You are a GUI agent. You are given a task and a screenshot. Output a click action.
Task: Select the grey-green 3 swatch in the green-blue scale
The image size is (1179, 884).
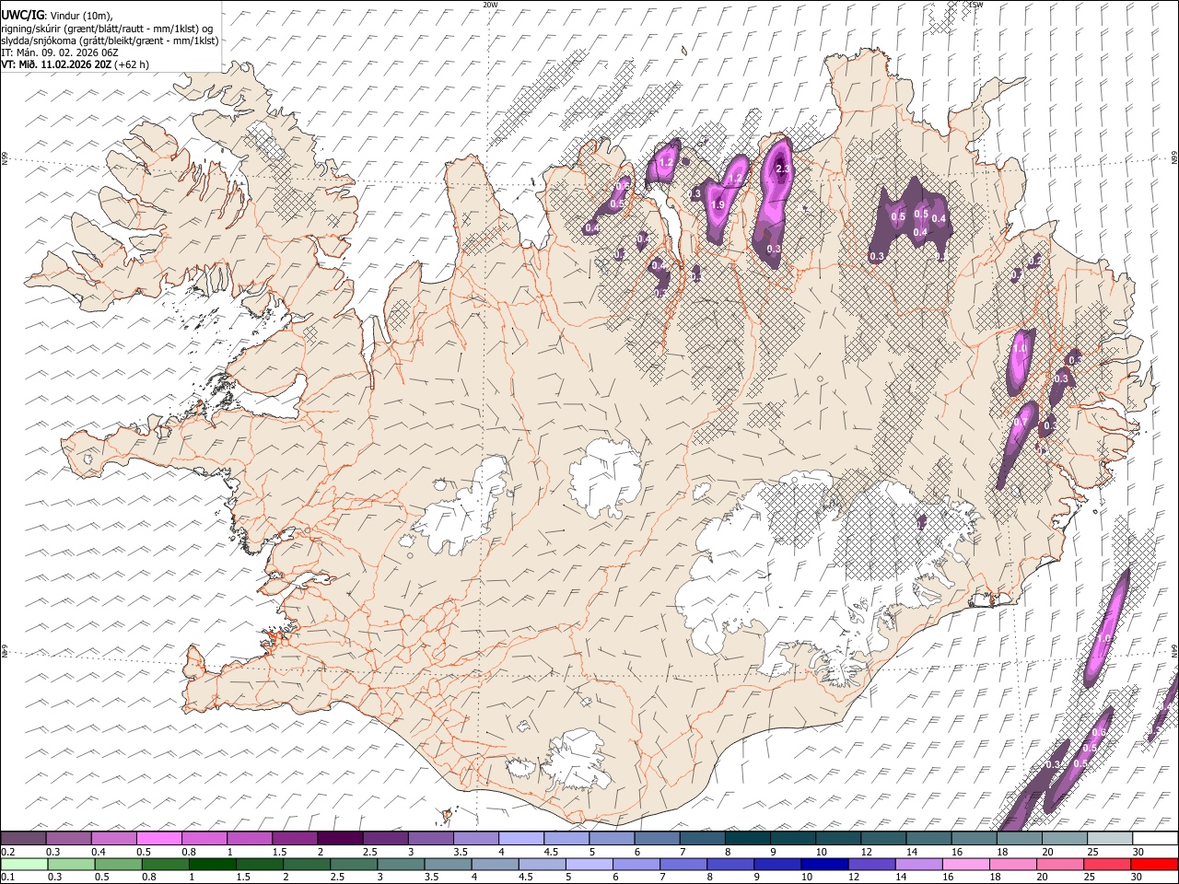pos(400,864)
